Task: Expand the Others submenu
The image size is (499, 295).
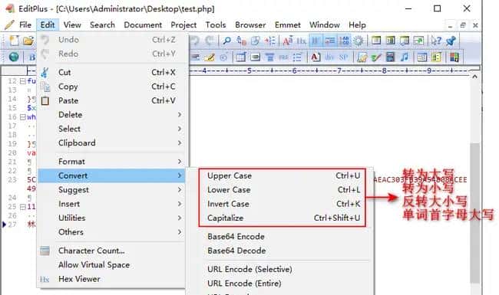Action: pos(111,232)
